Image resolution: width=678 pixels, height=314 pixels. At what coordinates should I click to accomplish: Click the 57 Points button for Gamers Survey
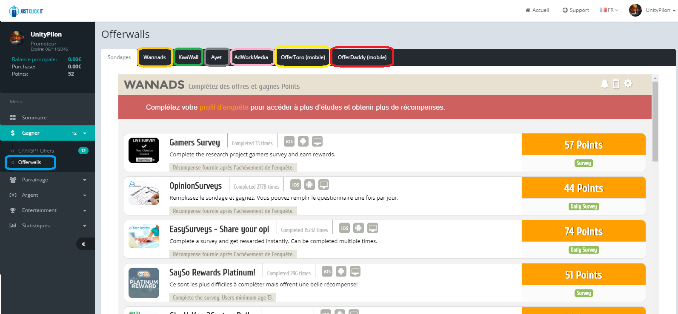[x=583, y=145]
